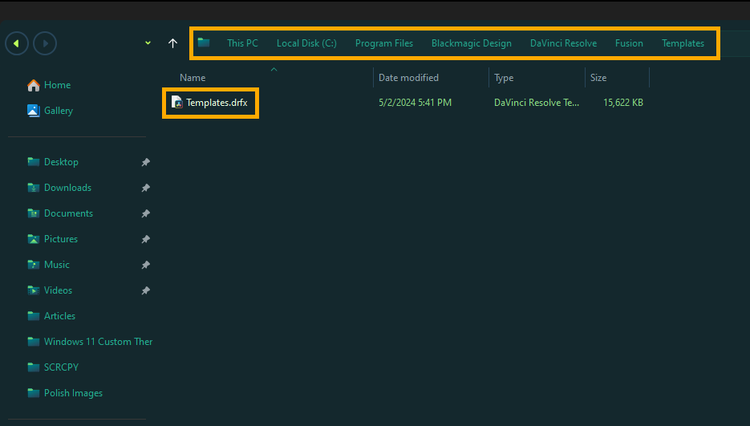Click the pin icon beside Pictures

click(145, 239)
